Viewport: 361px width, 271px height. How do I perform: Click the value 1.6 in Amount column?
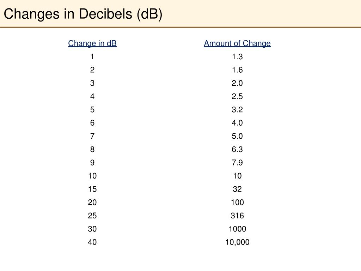[x=237, y=70]
